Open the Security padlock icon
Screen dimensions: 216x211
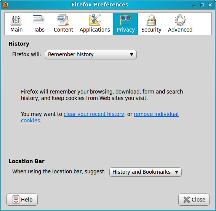[151, 20]
